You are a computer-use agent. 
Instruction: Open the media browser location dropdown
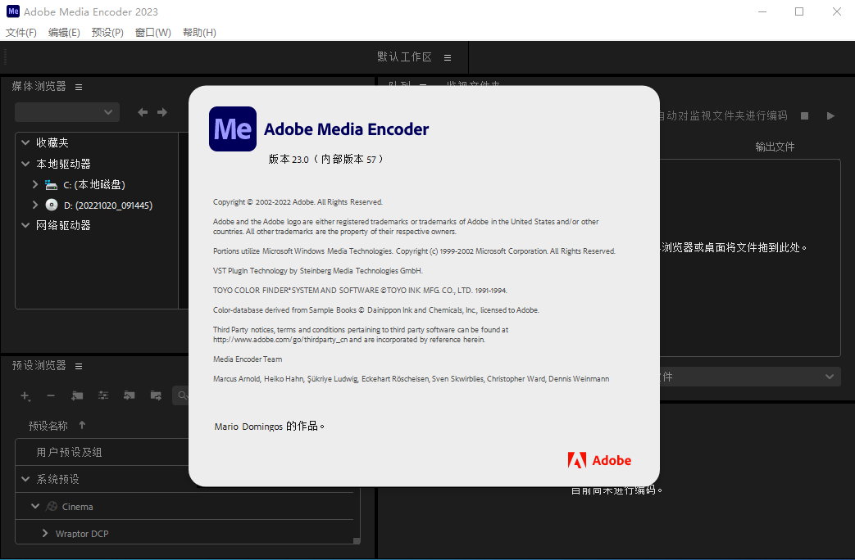(x=67, y=112)
